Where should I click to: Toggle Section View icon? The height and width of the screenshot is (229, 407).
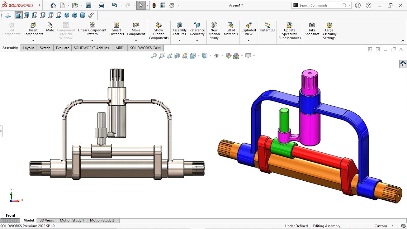(x=177, y=56)
